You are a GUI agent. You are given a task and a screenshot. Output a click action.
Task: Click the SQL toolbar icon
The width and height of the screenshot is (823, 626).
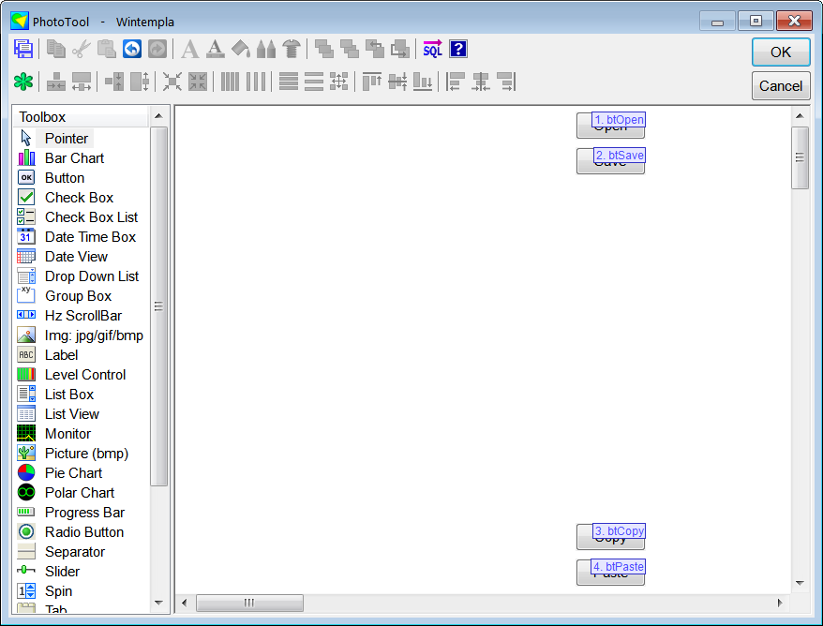[x=432, y=50]
